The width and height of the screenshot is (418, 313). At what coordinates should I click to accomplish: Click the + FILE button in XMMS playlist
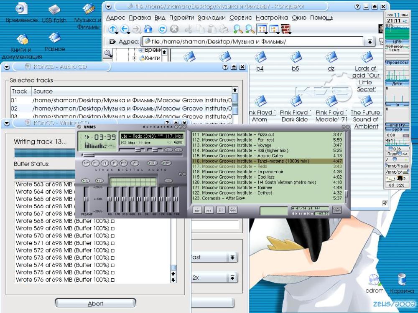pyautogui.click(x=197, y=210)
